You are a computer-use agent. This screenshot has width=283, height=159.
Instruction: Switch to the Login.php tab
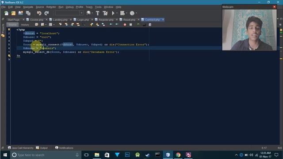(83, 19)
